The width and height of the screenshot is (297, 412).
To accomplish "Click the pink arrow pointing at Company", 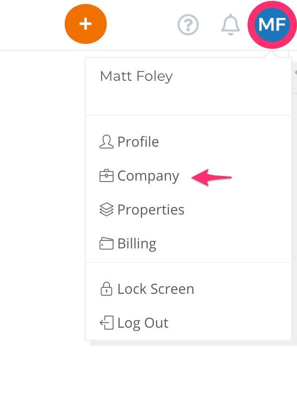I will (x=212, y=178).
